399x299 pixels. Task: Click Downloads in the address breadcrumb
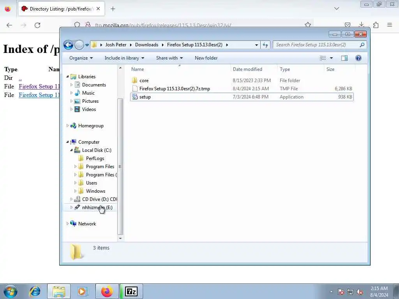[x=147, y=45]
